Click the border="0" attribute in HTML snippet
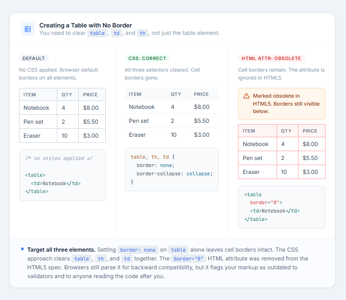 [266, 203]
